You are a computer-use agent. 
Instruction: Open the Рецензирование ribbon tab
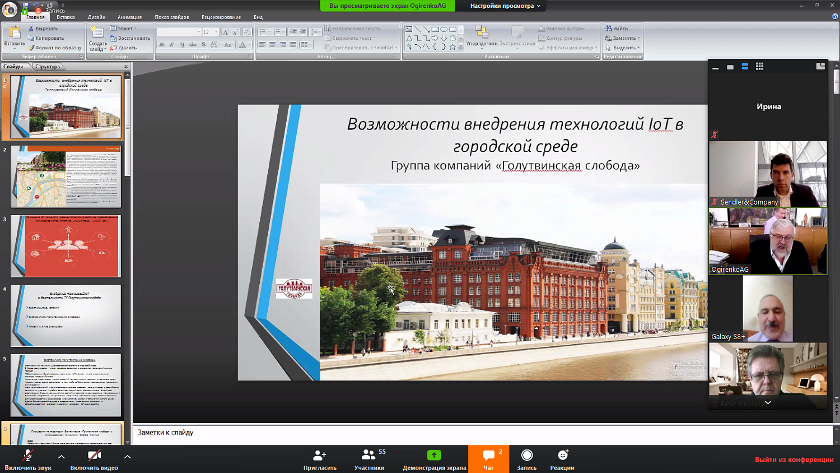[221, 17]
